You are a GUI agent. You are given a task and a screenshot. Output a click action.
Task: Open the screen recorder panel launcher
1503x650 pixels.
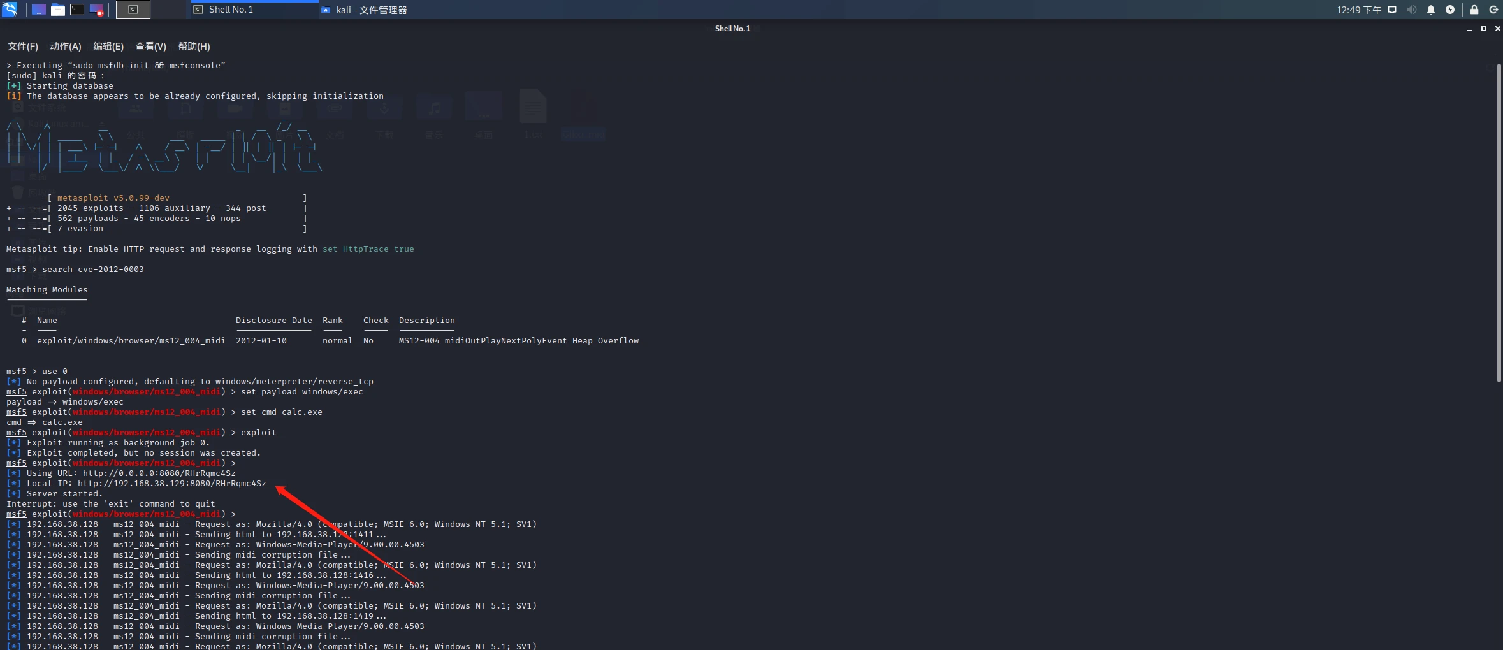tap(96, 10)
